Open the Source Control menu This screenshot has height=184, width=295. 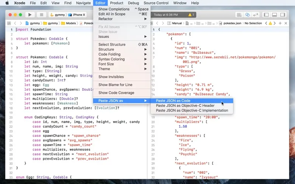tap(156, 3)
